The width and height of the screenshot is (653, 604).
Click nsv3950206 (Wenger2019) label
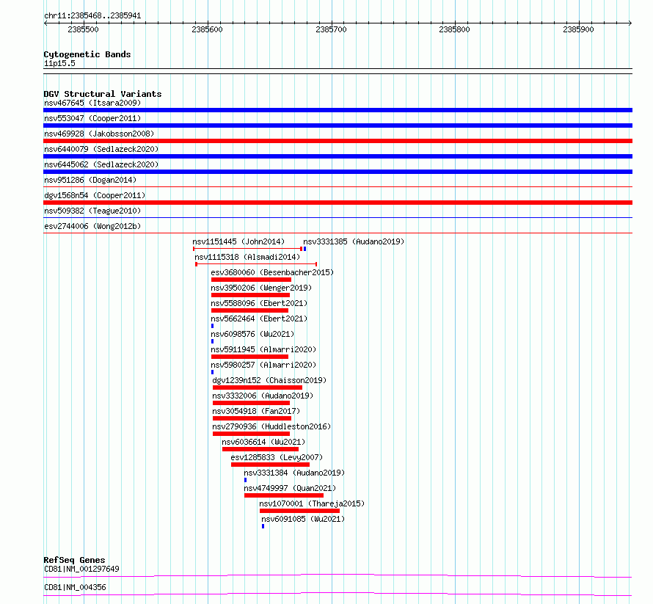coord(261,288)
